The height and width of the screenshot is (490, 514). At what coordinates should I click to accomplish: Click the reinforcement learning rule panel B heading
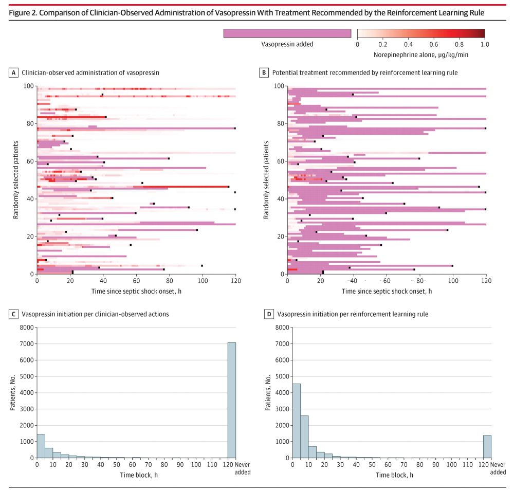[365, 73]
